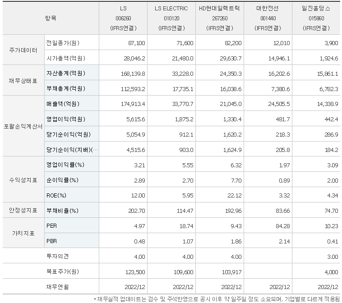Click HD현대일렉트릭 net income 1,620.2
This screenshot has width=342, height=303.
click(x=232, y=134)
